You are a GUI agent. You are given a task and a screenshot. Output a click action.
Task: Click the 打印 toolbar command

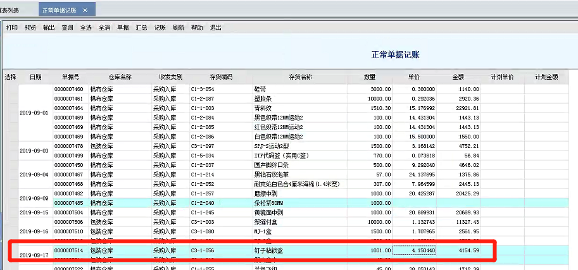point(12,28)
